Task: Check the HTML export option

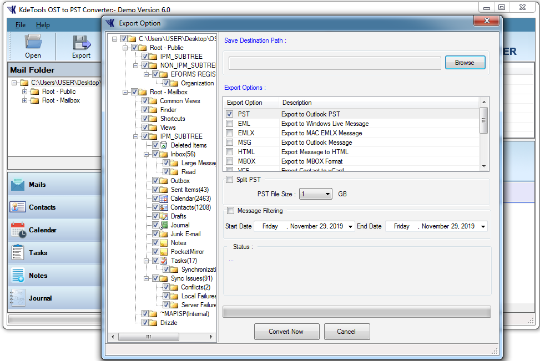Action: pyautogui.click(x=230, y=152)
